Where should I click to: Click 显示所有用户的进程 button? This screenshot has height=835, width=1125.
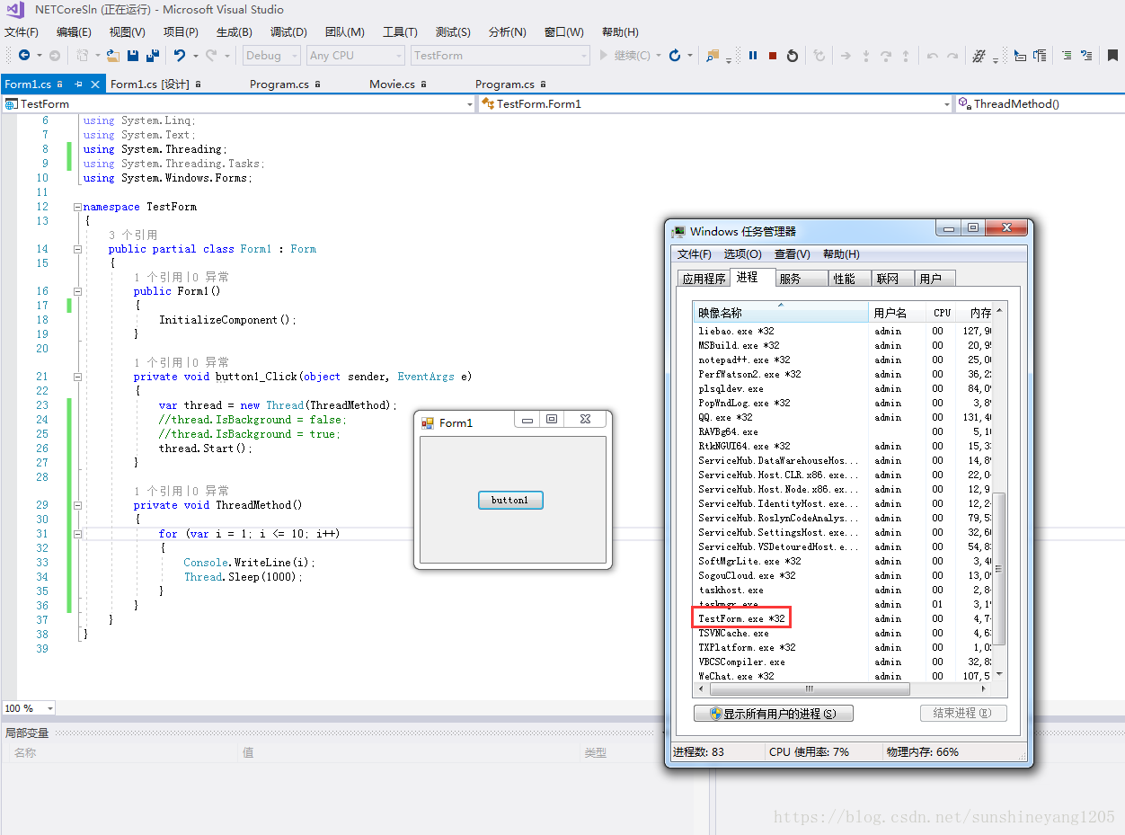tap(774, 713)
